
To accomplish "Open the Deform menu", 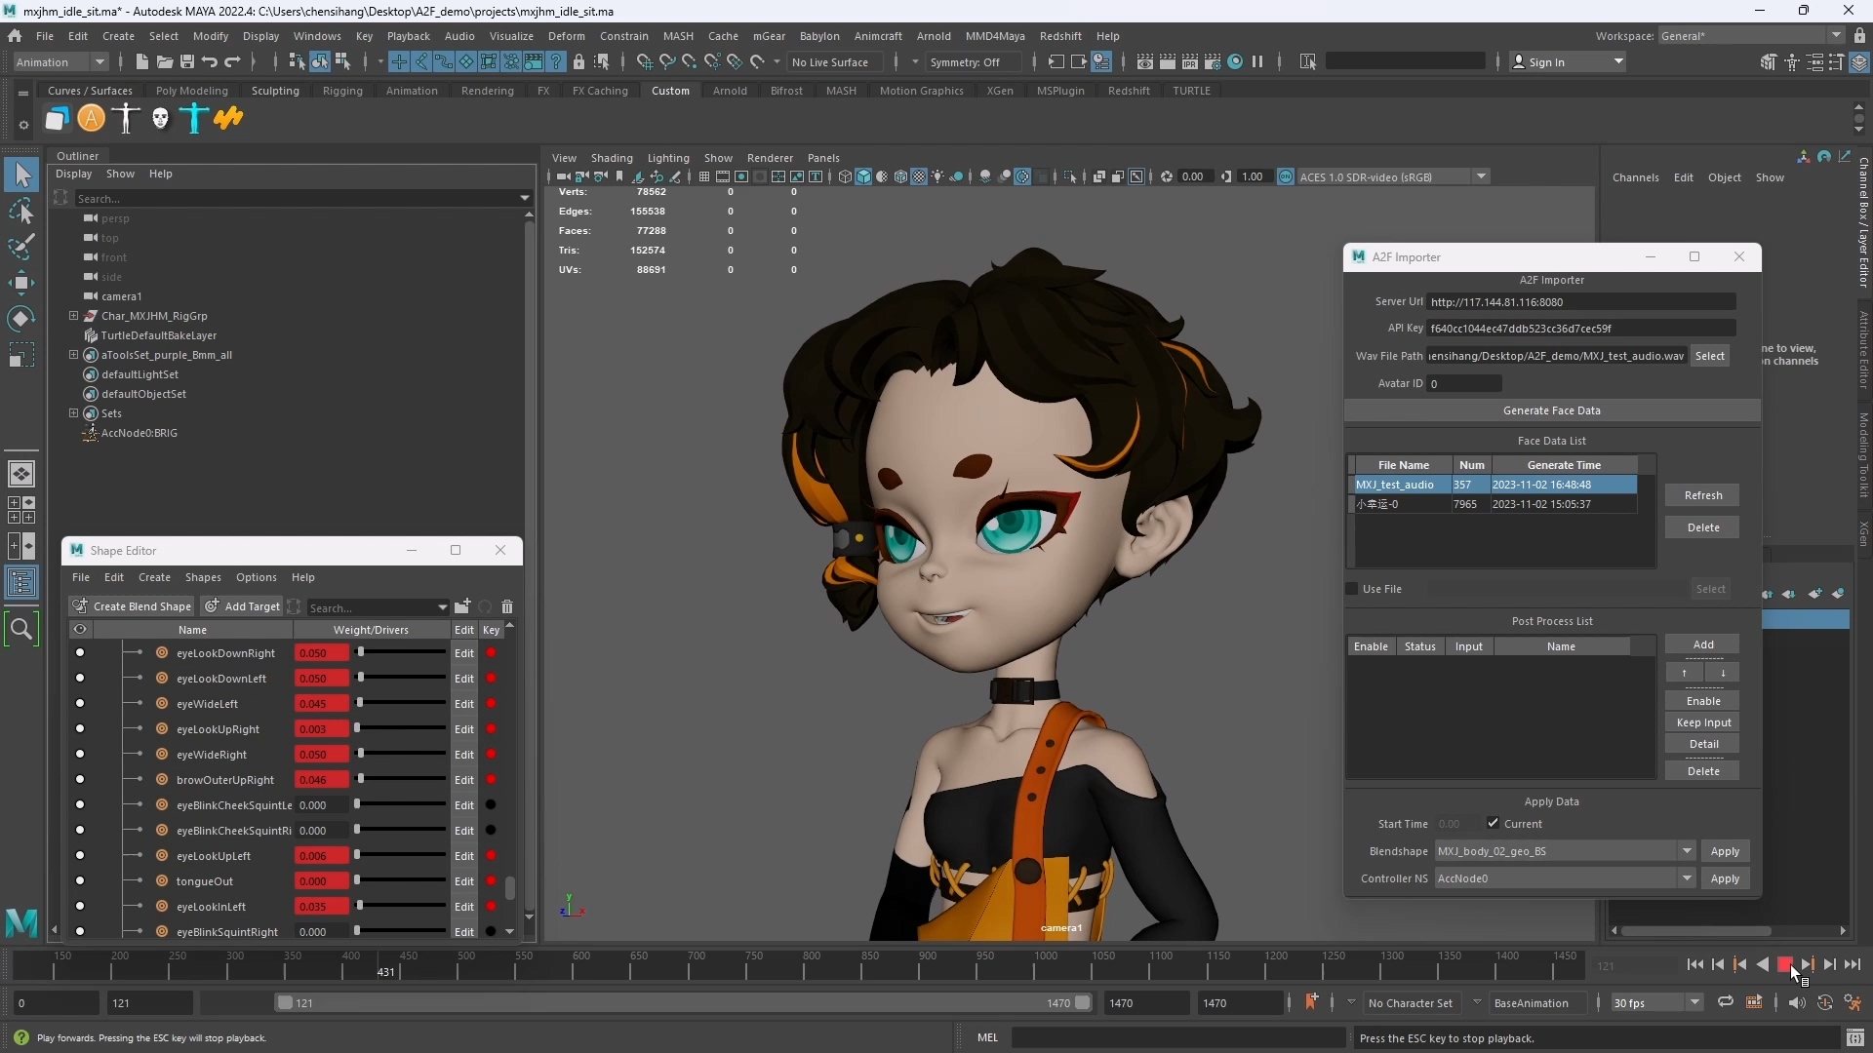I will click(566, 36).
